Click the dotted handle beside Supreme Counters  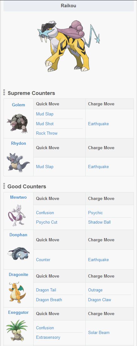(4, 93)
